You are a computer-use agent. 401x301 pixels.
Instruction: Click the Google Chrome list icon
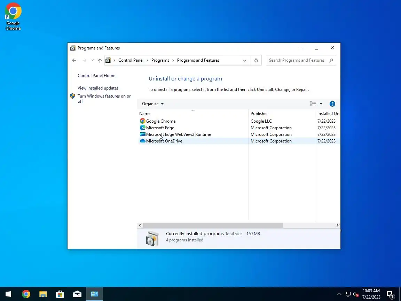[142, 121]
